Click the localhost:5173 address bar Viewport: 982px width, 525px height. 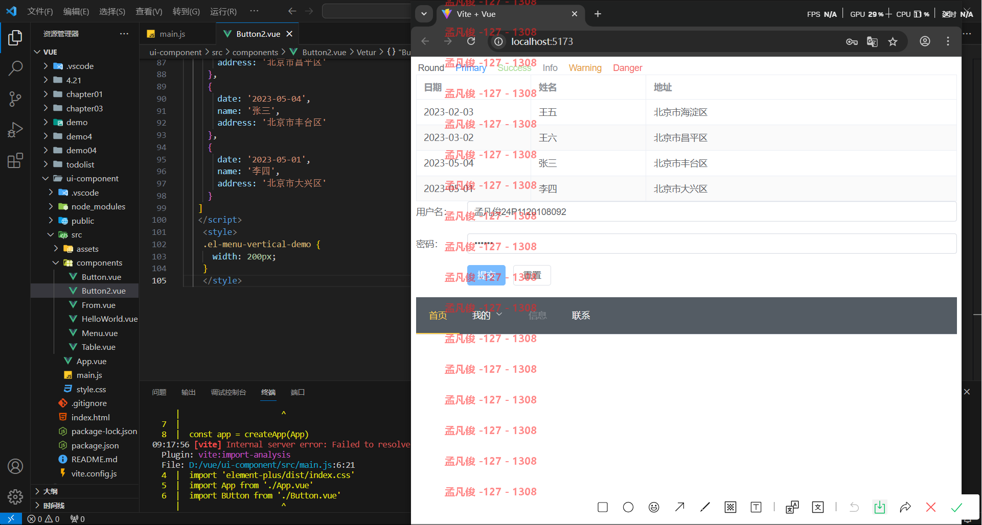coord(542,41)
